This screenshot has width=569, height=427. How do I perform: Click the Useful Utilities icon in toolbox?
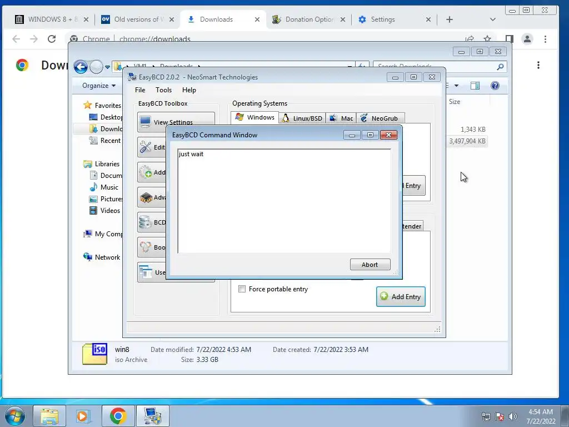tap(146, 272)
